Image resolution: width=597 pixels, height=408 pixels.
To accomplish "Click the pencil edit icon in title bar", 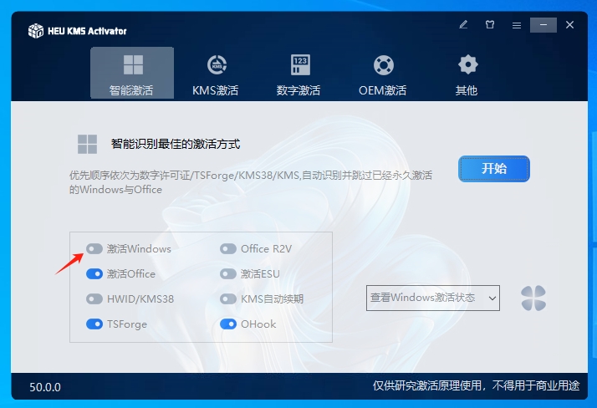I will pos(463,25).
